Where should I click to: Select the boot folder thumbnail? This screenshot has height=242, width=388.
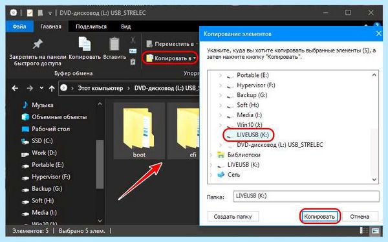[139, 131]
